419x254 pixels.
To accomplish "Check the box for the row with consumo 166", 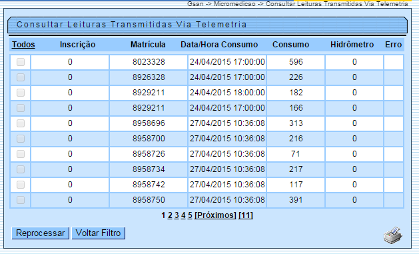I will (x=21, y=108).
